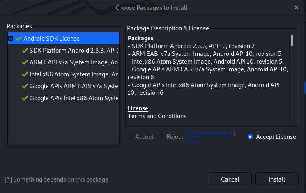The width and height of the screenshot is (306, 193).
Task: Choose the Accept radio button
Action: coord(129,137)
